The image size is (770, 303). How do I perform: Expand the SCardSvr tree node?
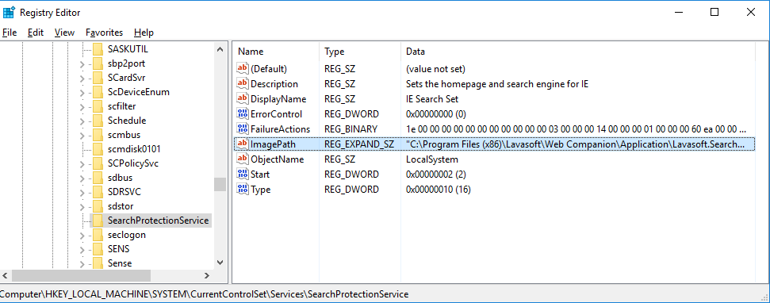point(82,78)
